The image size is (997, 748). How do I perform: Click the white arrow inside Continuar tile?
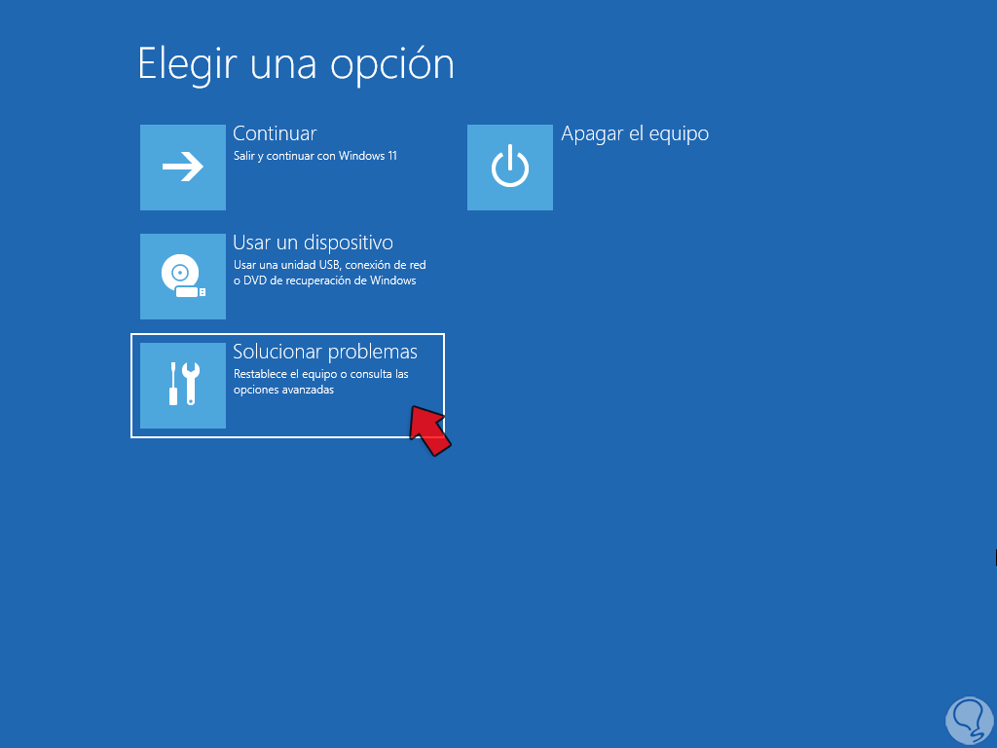(182, 168)
